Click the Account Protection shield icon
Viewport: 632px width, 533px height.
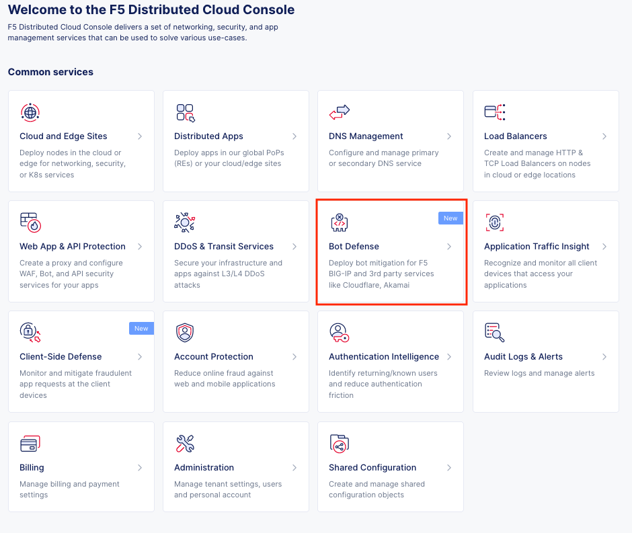pyautogui.click(x=185, y=333)
